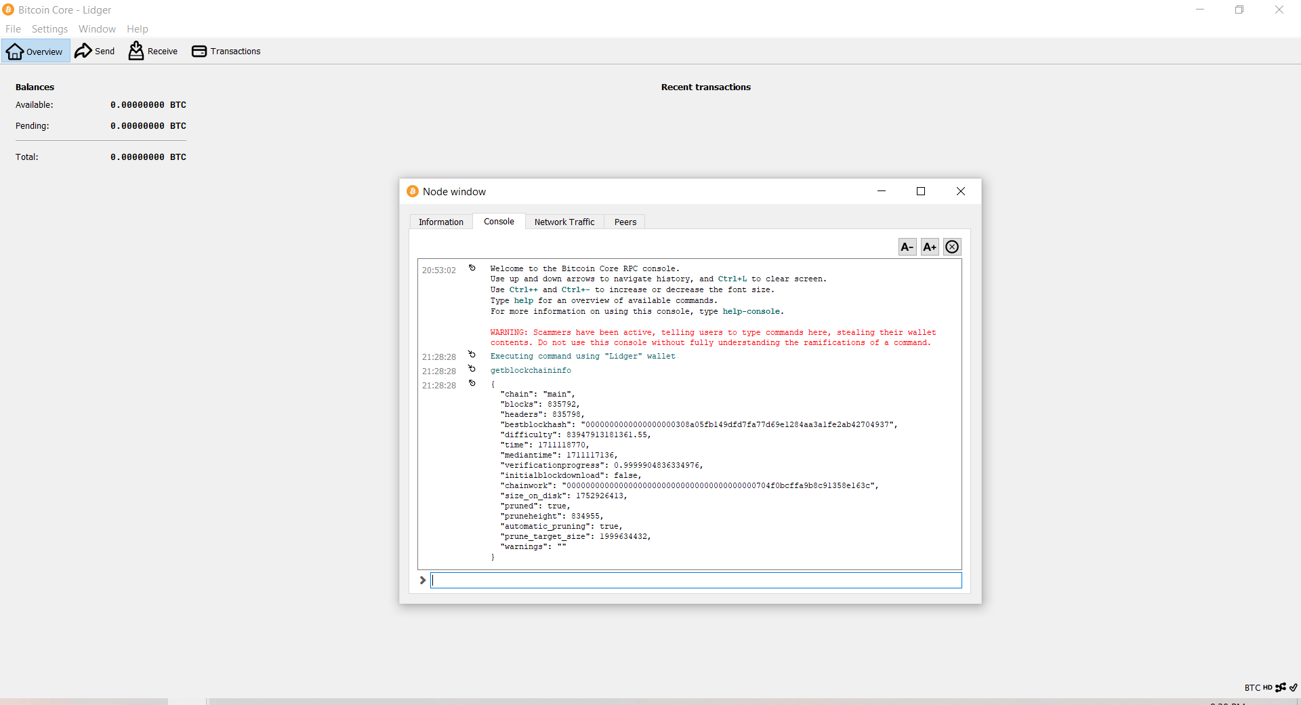Open the Settings menu
Screen dimensions: 1301x705
tap(49, 29)
